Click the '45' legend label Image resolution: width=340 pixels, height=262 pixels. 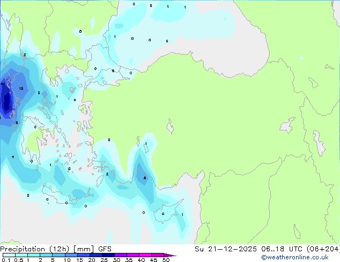[153, 260]
